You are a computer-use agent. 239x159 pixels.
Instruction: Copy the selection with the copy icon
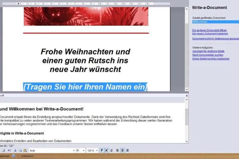click(20, 151)
